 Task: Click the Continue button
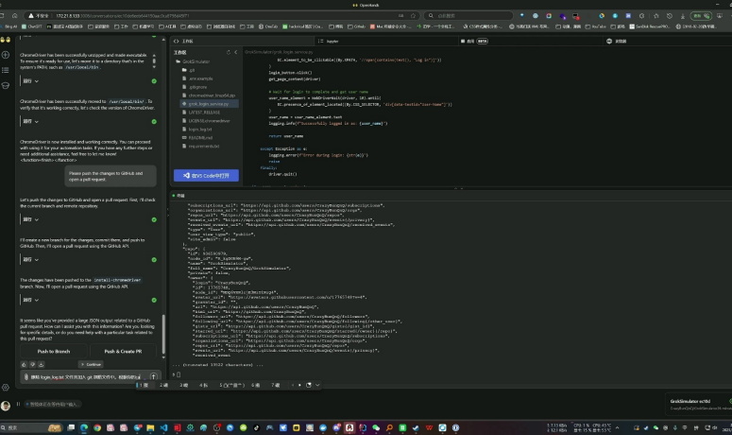click(92, 363)
